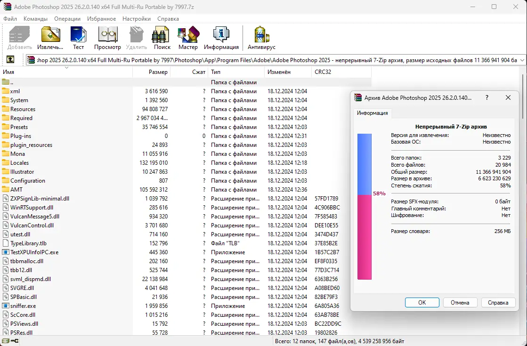Click the WinRAR icon in title bar
The width and height of the screenshot is (527, 346).
tap(8, 7)
